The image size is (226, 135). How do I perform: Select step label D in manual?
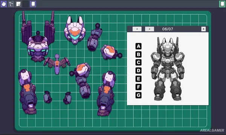pos(139,71)
